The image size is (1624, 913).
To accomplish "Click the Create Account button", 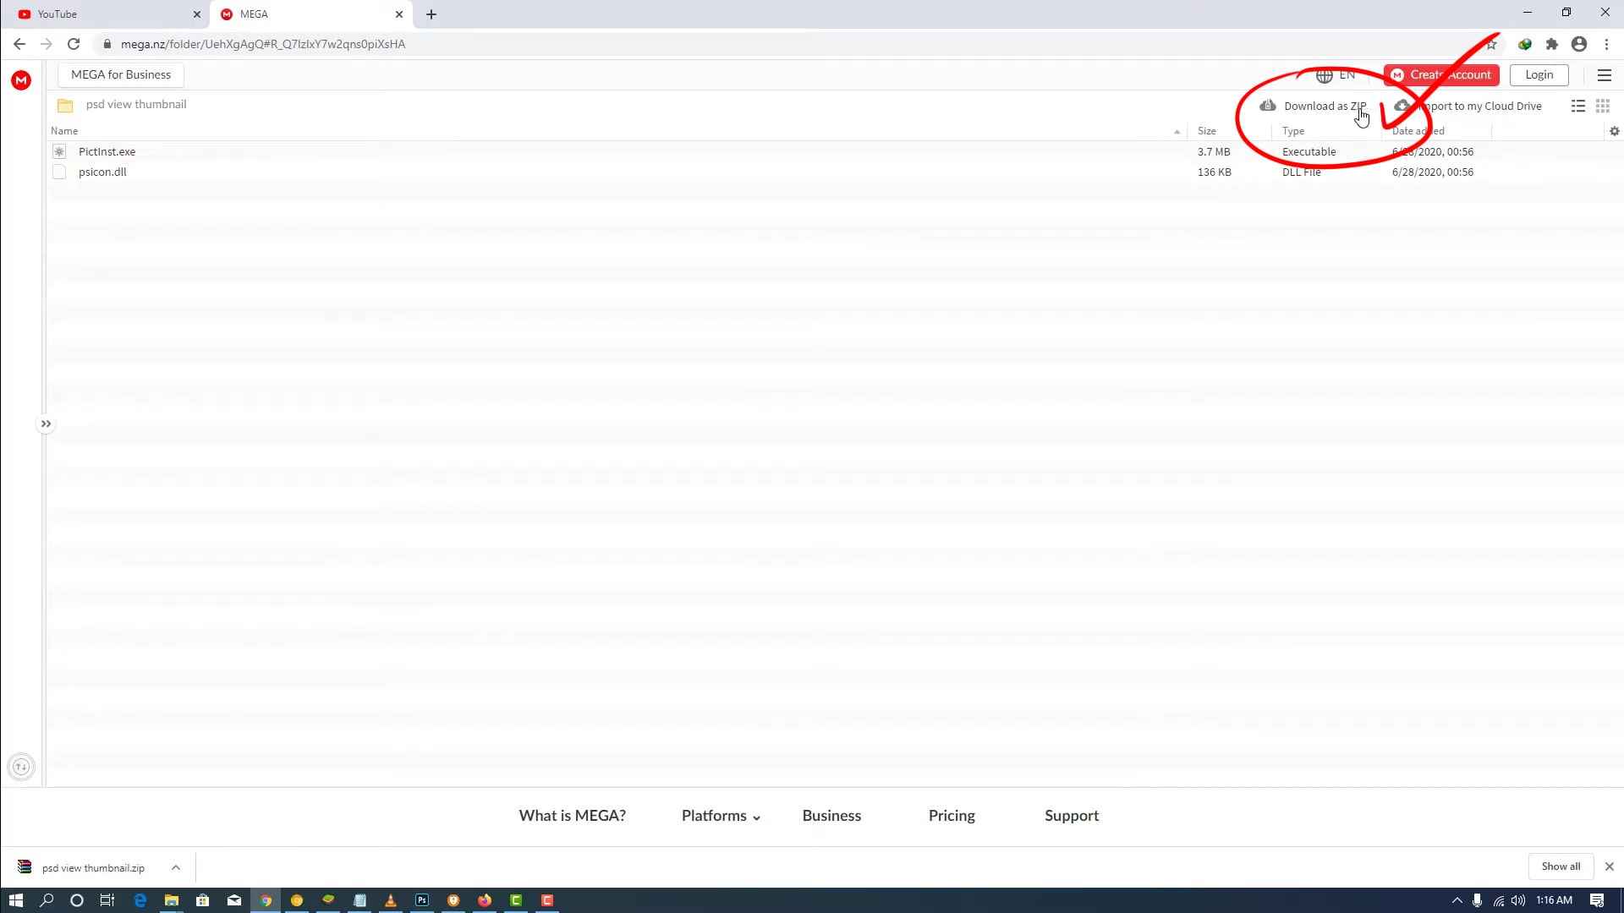I will (1441, 75).
